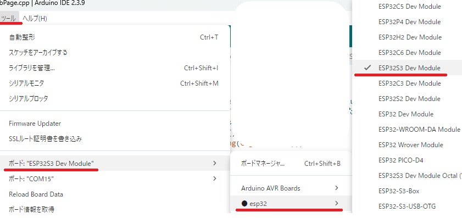Choose ボード情報を取得

[115, 209]
